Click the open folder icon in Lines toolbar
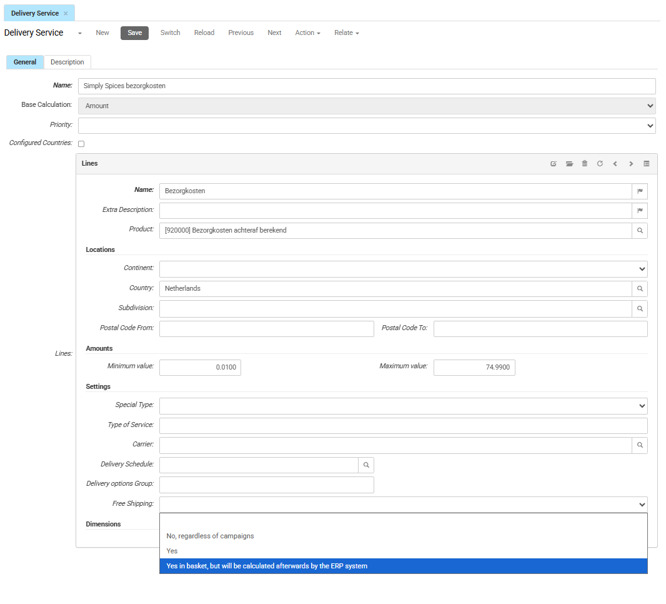This screenshot has width=666, height=604. [569, 164]
